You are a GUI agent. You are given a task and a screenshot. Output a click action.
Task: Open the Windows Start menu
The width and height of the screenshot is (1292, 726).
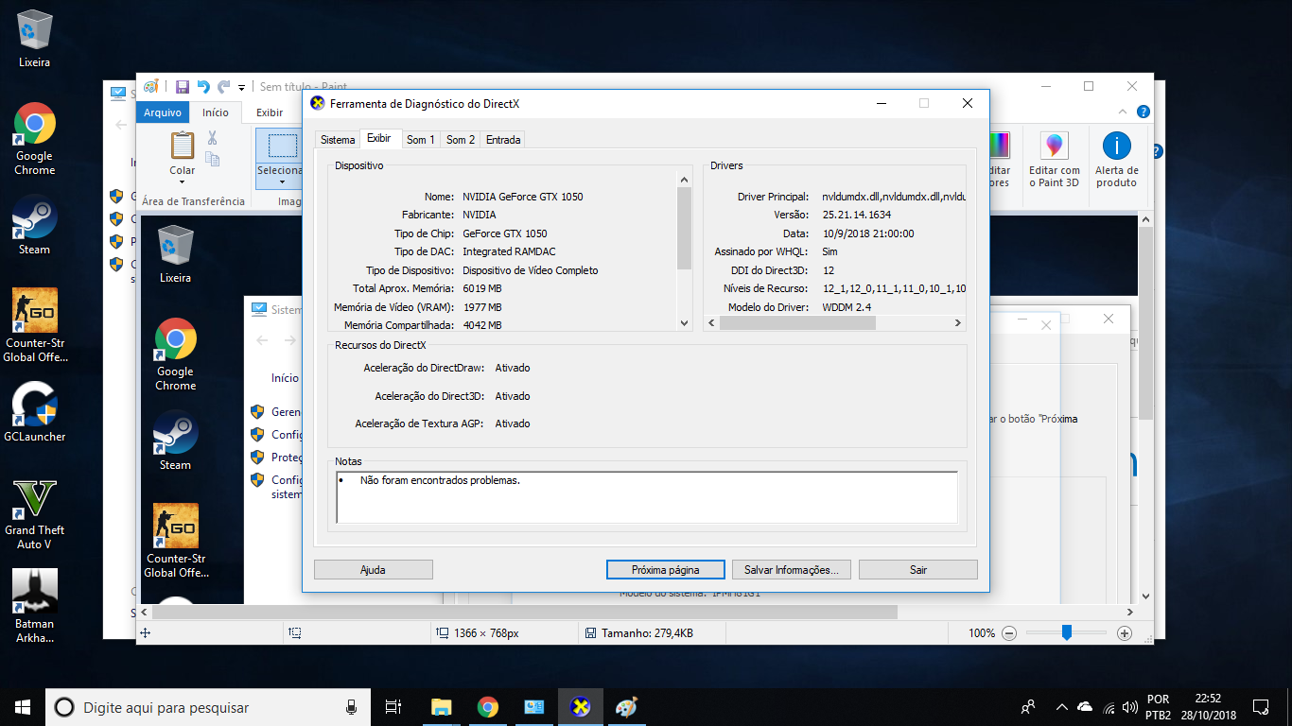pos(23,707)
